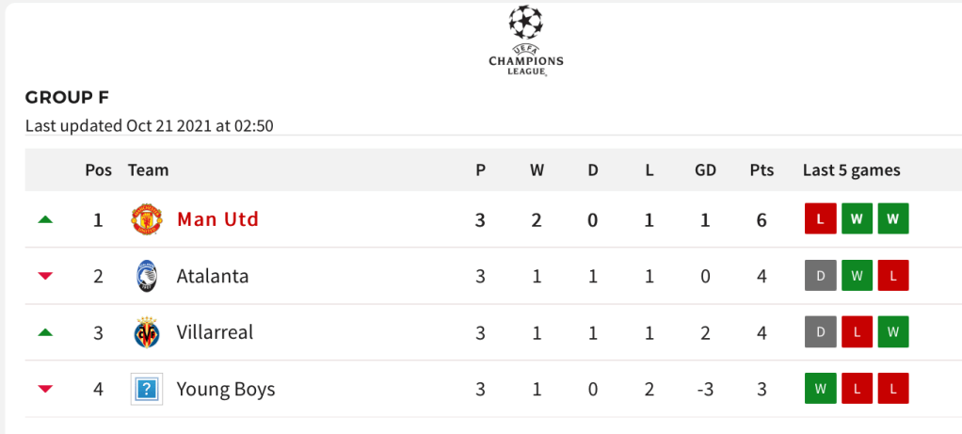Screen dimensions: 962x434
Task: Click the Man Utd club crest
Action: (146, 219)
